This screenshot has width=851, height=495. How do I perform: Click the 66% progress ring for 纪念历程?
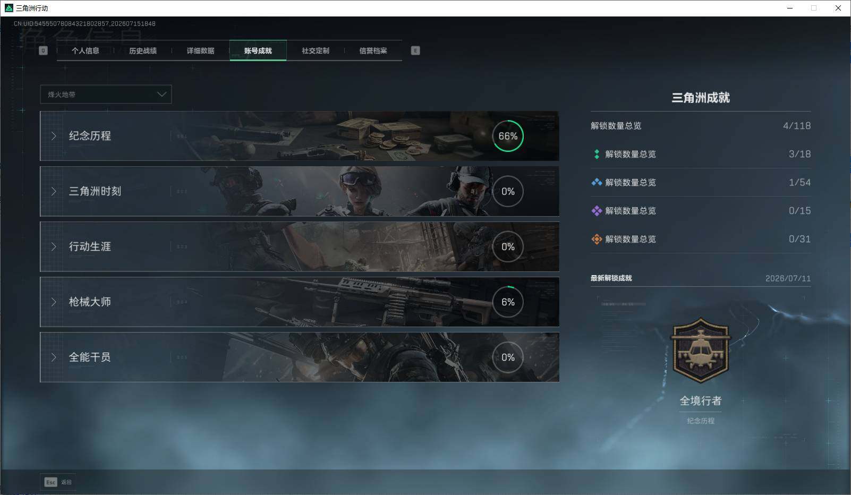point(508,136)
